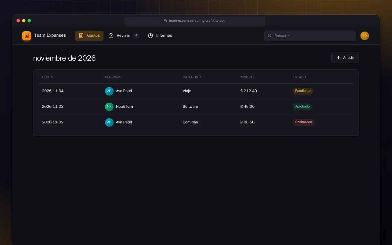
Task: Focus the Buscar search field
Action: point(310,36)
